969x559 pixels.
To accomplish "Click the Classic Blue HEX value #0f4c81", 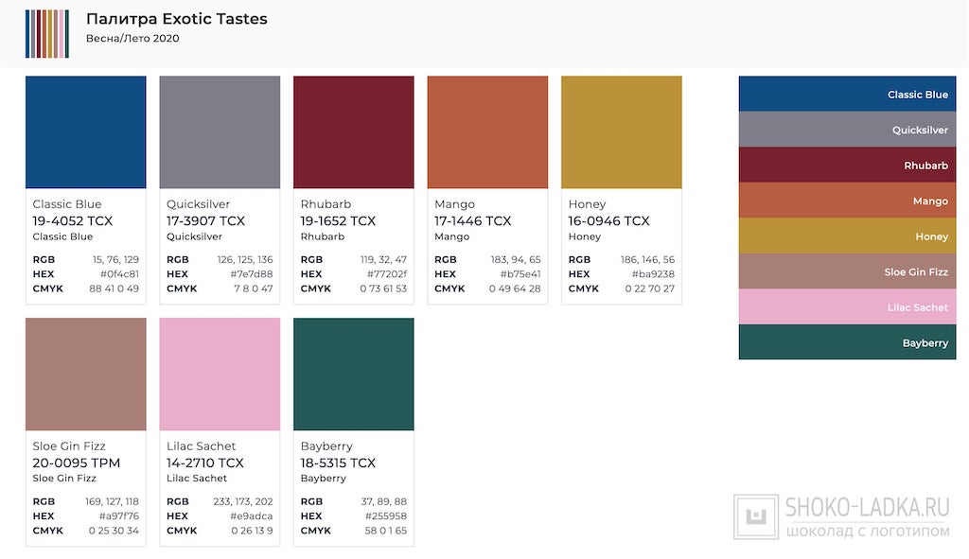I will pos(119,274).
